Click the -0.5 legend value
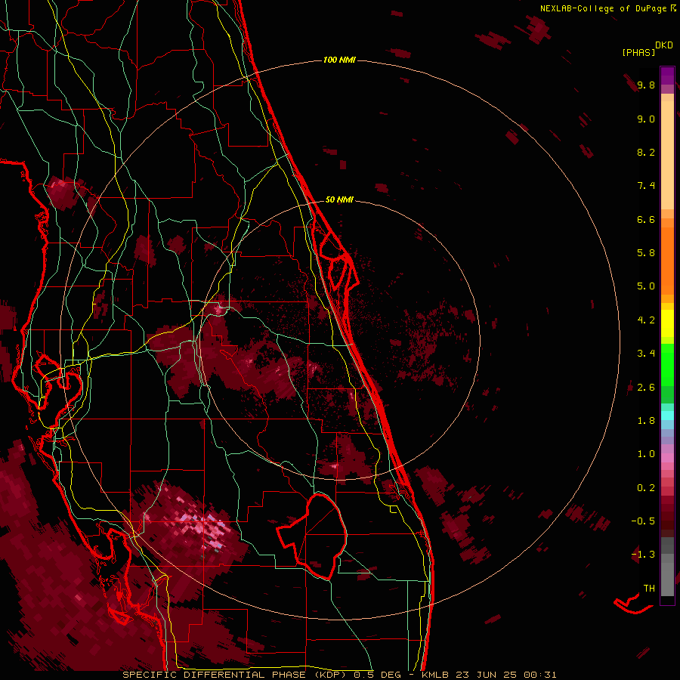 click(643, 521)
